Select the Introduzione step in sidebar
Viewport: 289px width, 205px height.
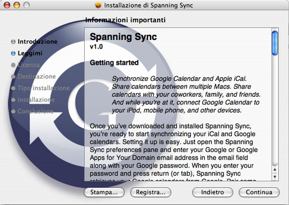point(38,42)
